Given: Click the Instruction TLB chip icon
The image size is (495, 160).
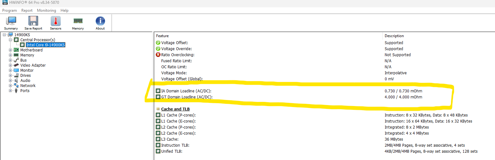Looking at the screenshot, I should (158, 145).
